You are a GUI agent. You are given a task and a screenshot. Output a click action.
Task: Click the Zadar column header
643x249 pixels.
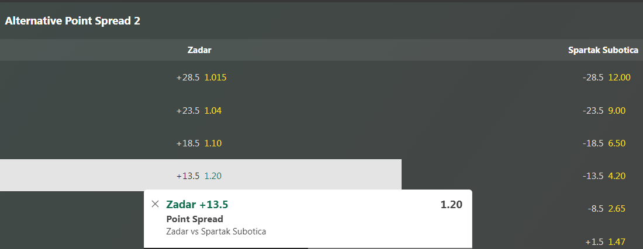coord(199,50)
